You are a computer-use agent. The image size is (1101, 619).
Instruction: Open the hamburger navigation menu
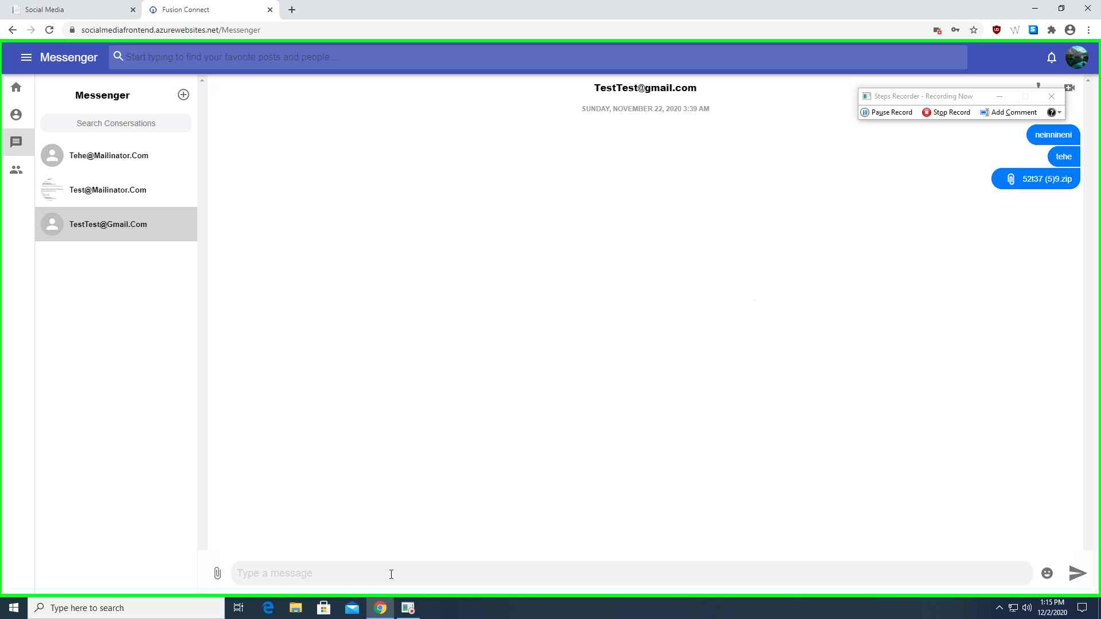tap(26, 57)
